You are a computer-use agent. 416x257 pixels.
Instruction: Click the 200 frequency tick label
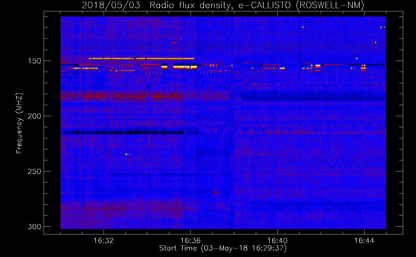point(34,116)
